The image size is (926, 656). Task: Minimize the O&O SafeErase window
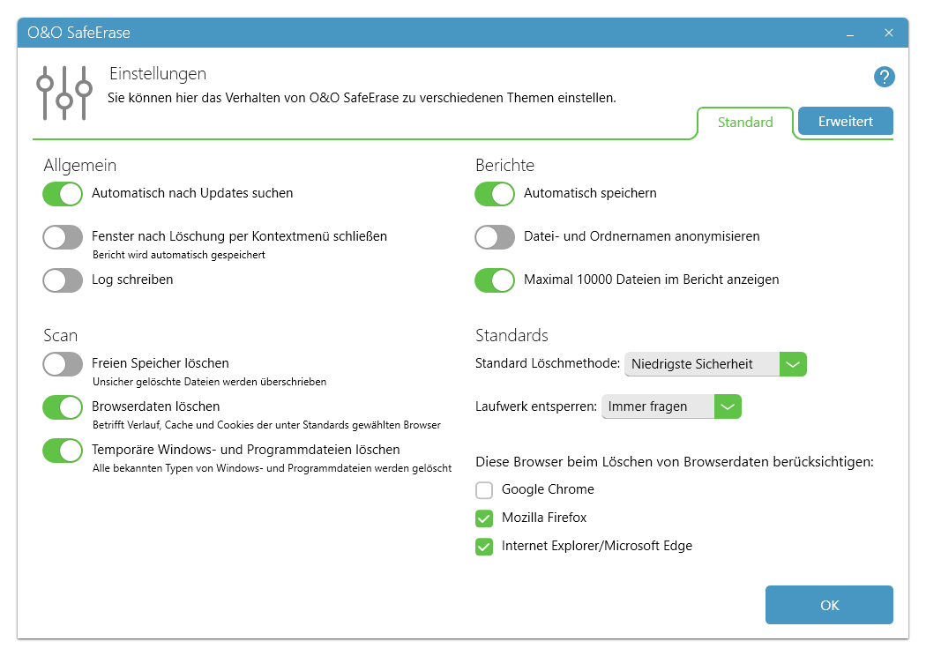(x=850, y=34)
